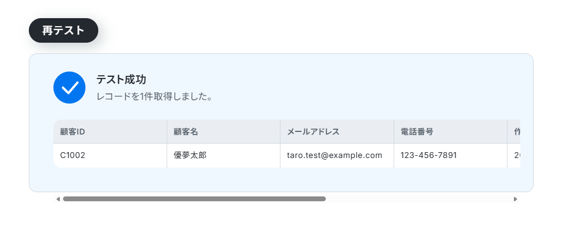
Task: Click the 再 character on the retest button
Action: pyautogui.click(x=48, y=30)
